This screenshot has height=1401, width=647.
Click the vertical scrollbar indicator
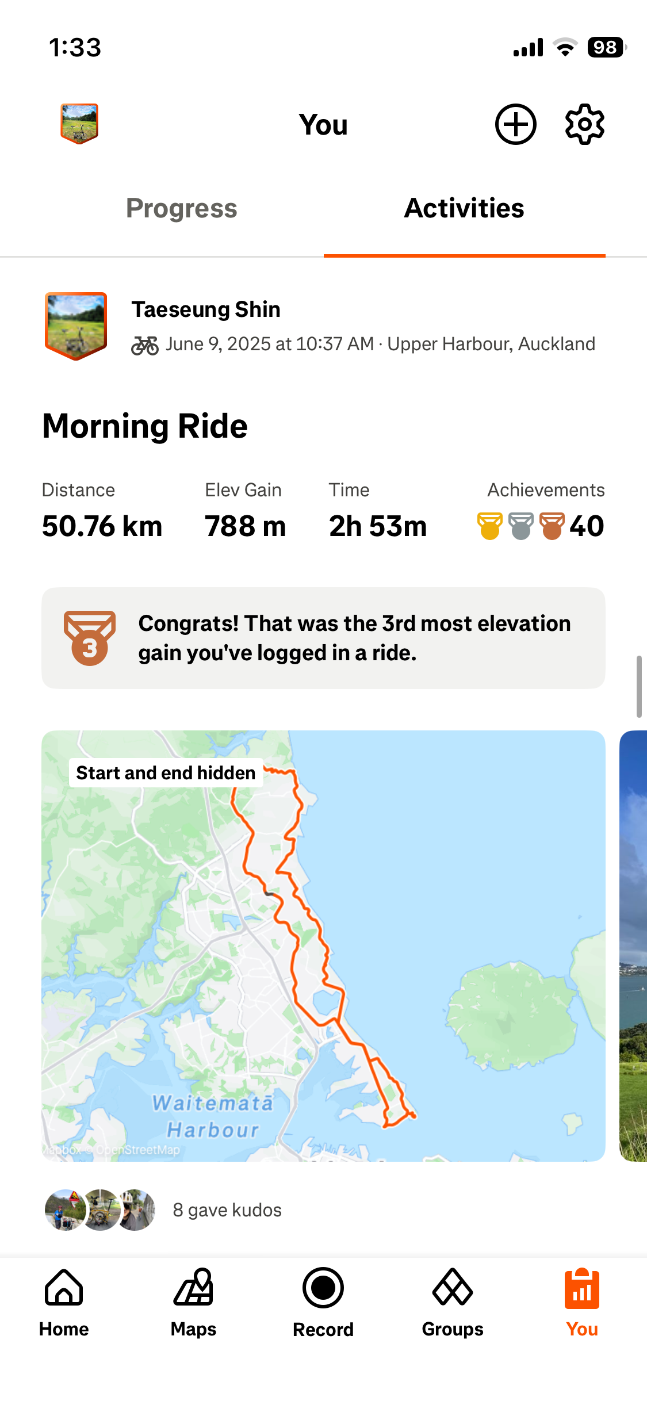coord(639,686)
